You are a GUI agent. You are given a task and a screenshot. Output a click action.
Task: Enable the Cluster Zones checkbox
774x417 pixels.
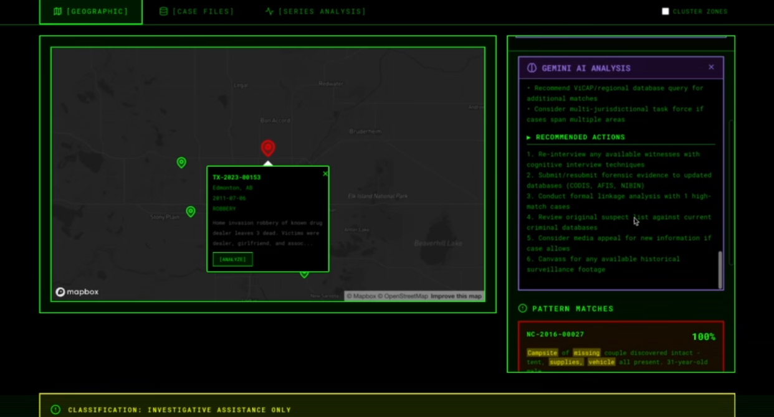point(665,11)
